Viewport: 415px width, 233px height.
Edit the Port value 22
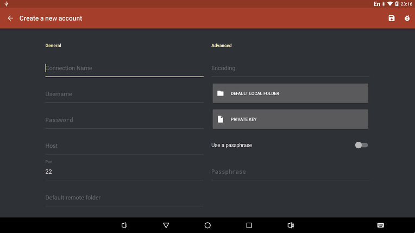[x=124, y=172]
